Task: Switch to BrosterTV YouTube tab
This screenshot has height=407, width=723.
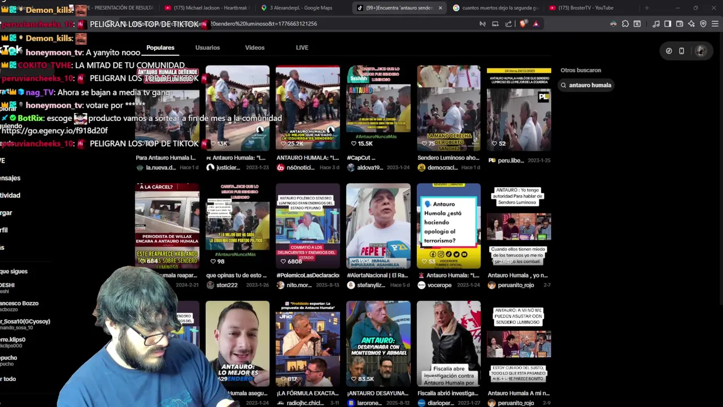Action: pyautogui.click(x=590, y=8)
